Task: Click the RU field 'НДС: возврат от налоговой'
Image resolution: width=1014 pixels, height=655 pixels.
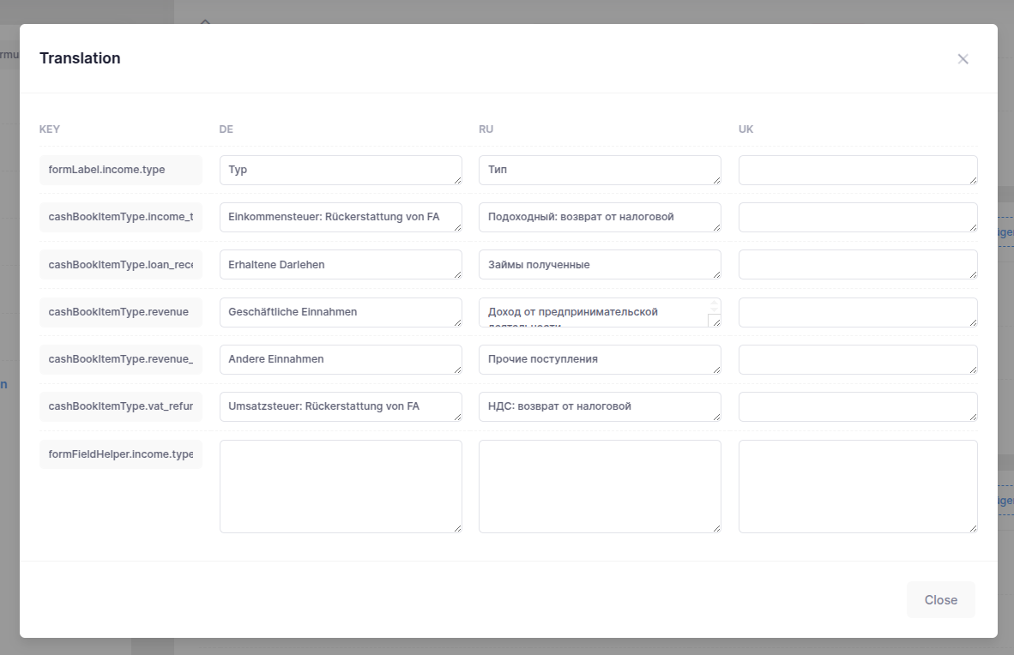Action: pyautogui.click(x=599, y=406)
